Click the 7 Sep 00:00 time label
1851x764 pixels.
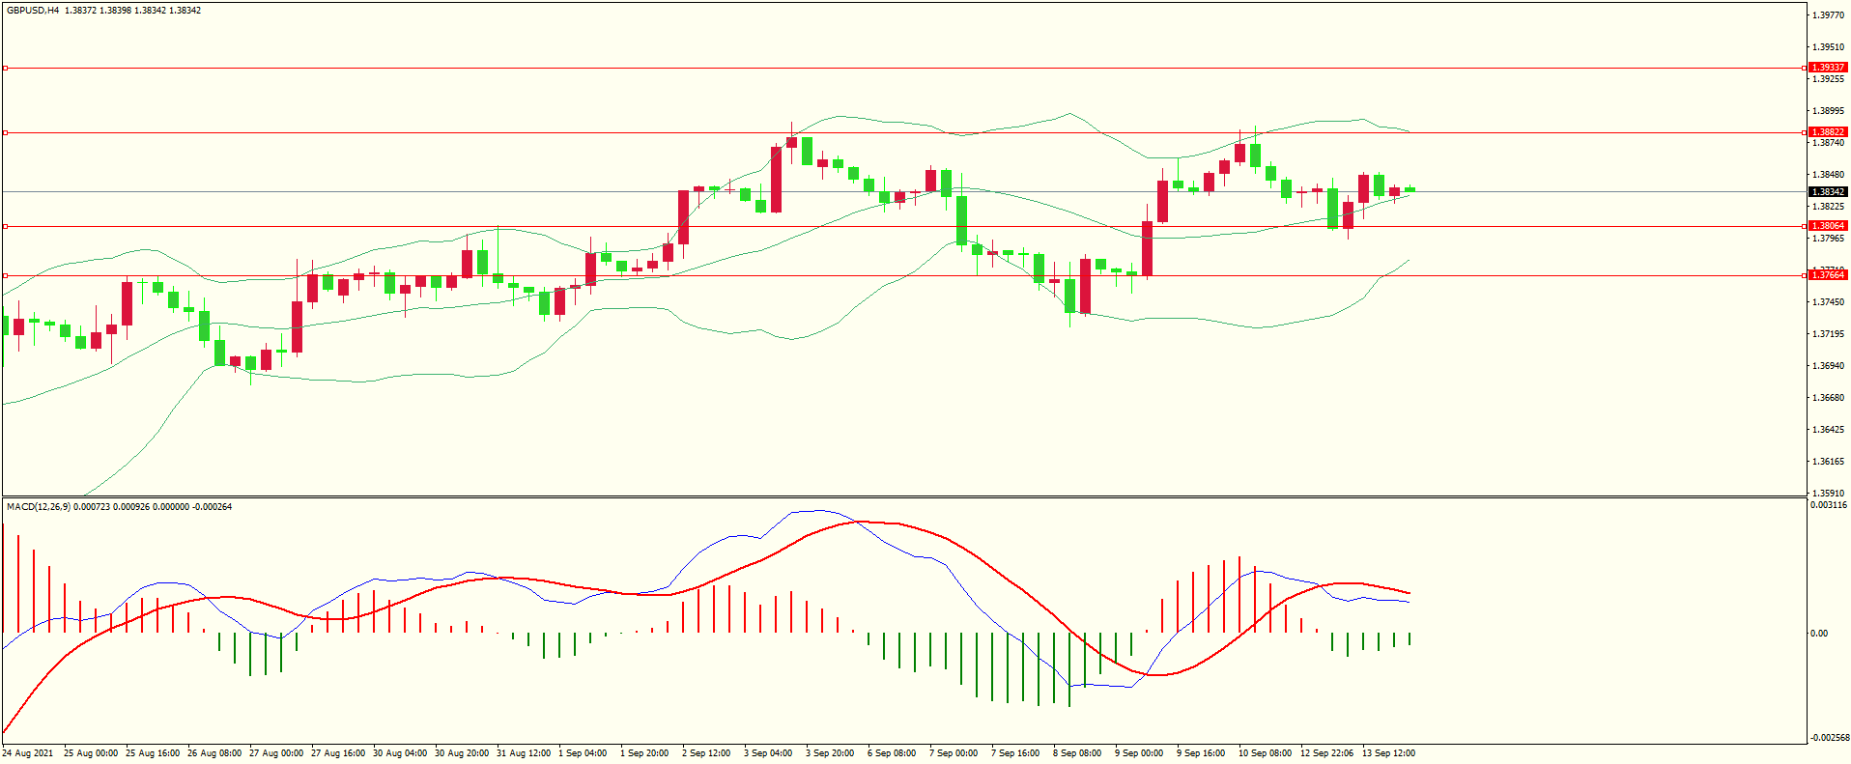click(954, 753)
